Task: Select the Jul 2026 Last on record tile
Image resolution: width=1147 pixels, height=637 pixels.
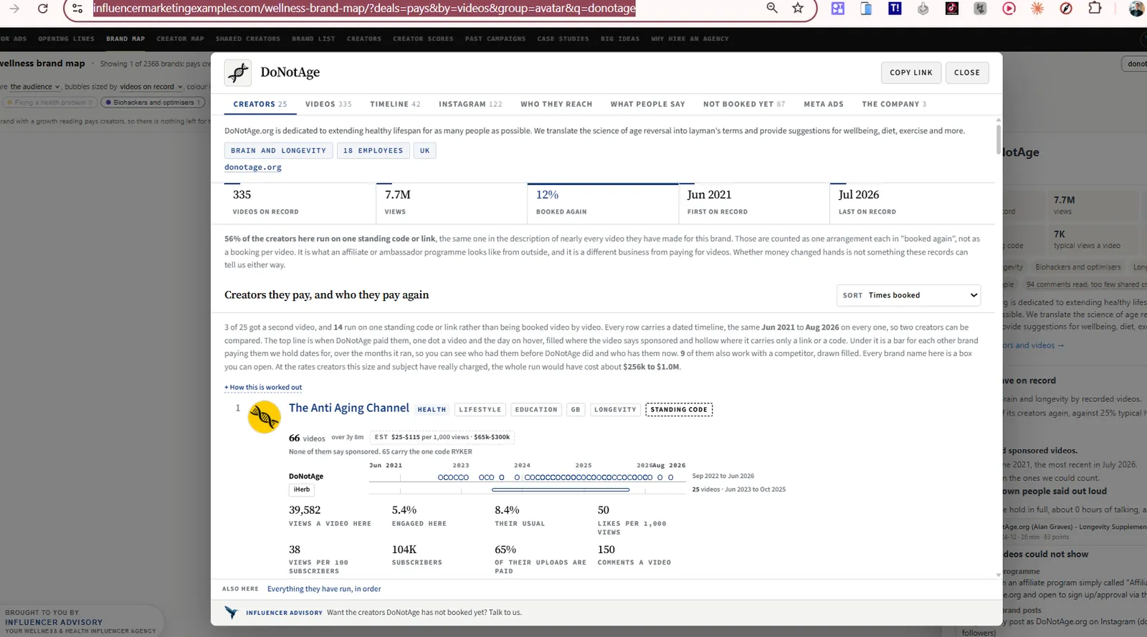Action: coord(912,203)
